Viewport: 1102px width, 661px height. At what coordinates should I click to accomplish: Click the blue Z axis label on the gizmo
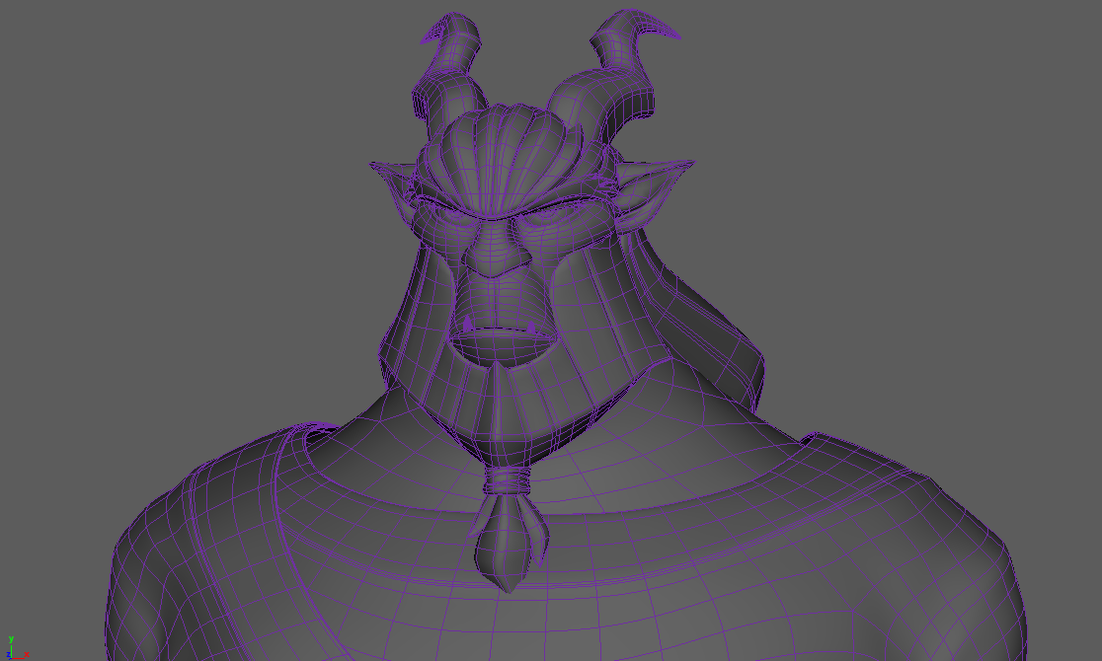(8, 655)
